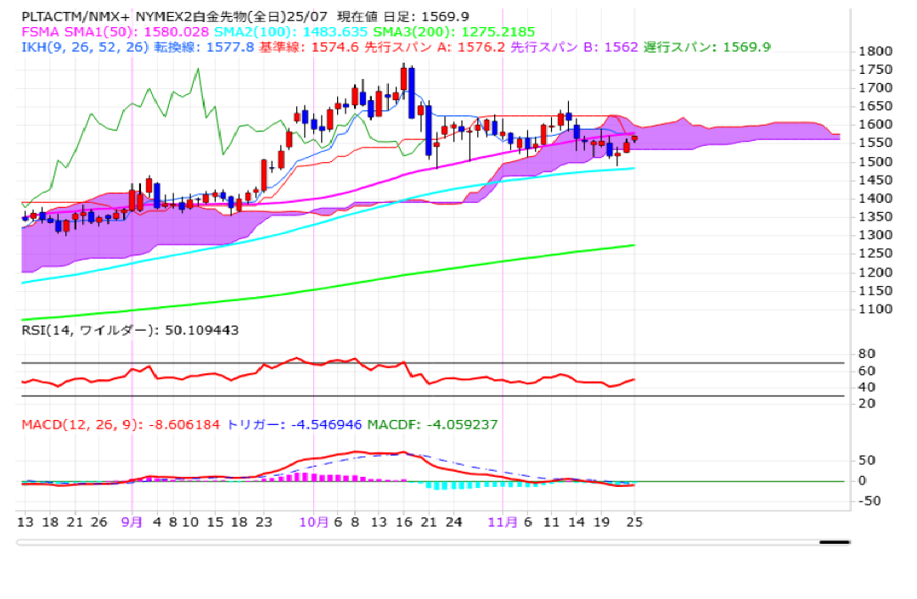Screen dimensions: 917x599
Task: Click the 9月 marker on the time axis
Action: [133, 523]
